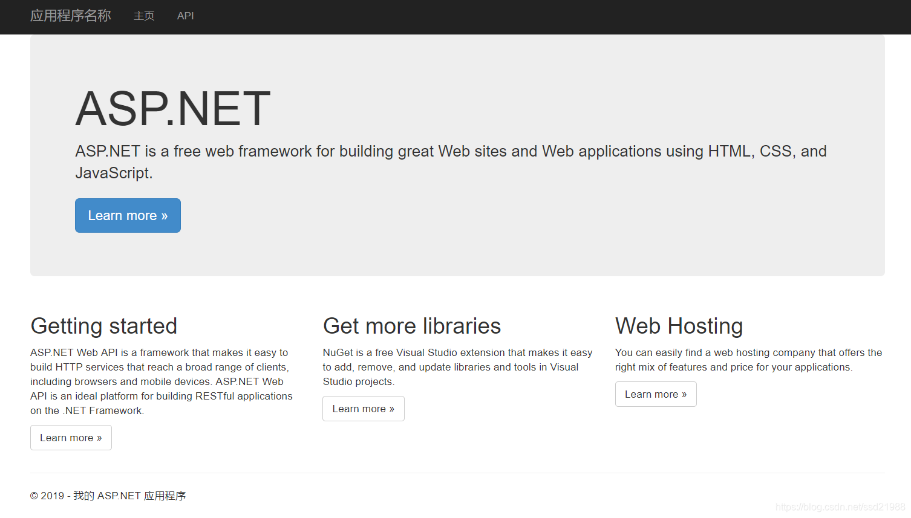Open the 主页 navigation item
The width and height of the screenshot is (911, 518).
coord(144,16)
